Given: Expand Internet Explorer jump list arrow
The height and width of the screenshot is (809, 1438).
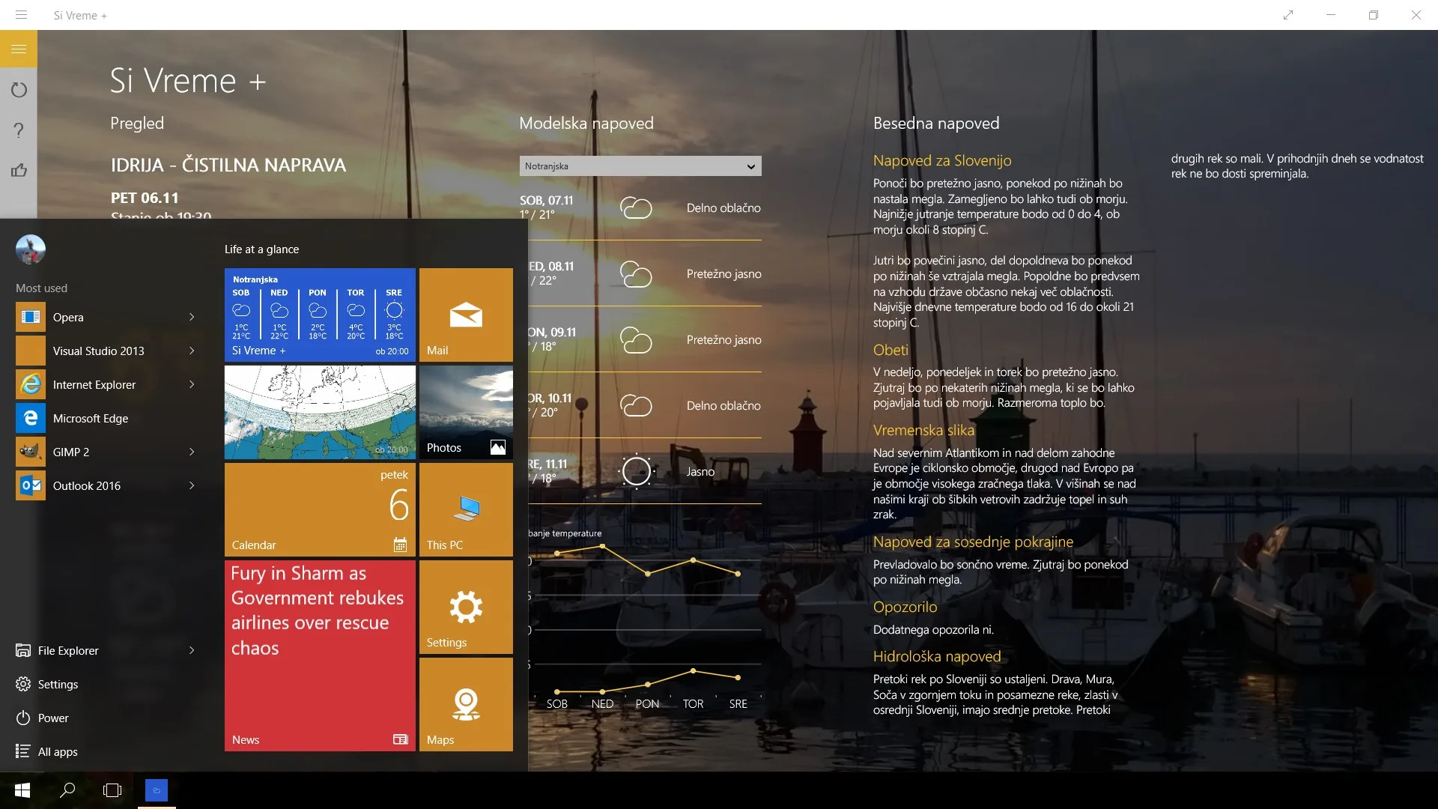Looking at the screenshot, I should pos(192,384).
